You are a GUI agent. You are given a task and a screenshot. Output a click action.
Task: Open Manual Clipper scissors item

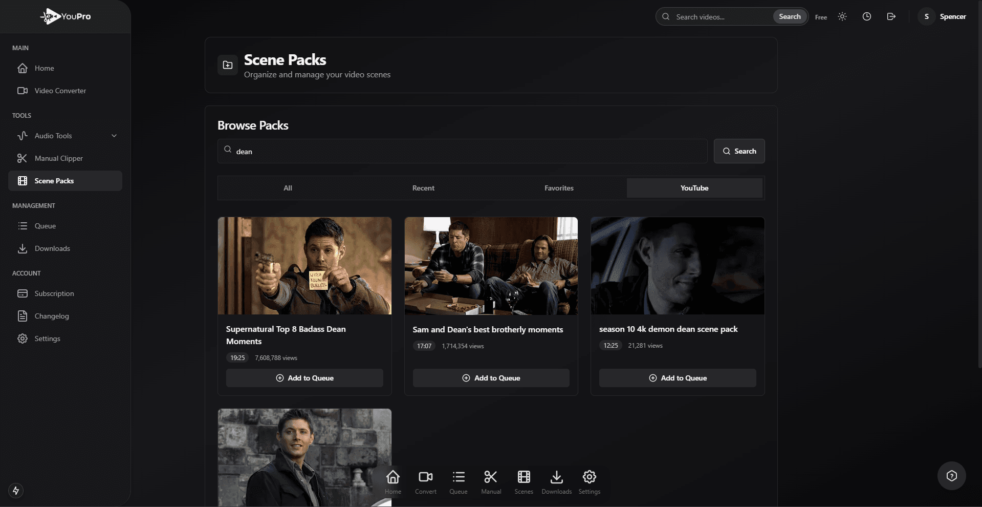click(x=65, y=158)
